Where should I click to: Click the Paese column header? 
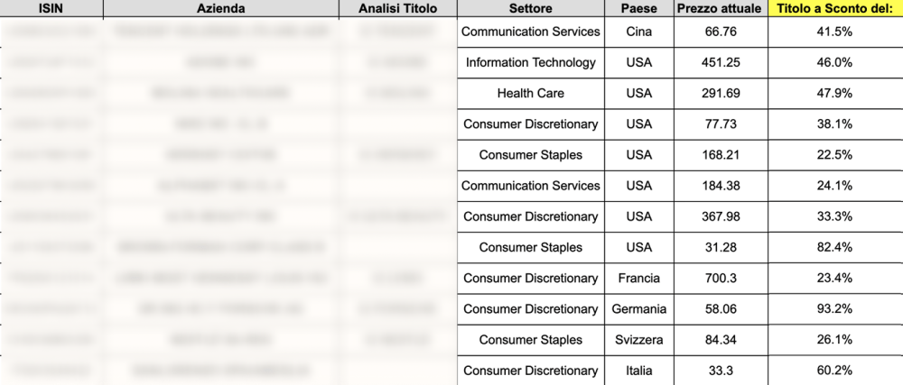638,9
